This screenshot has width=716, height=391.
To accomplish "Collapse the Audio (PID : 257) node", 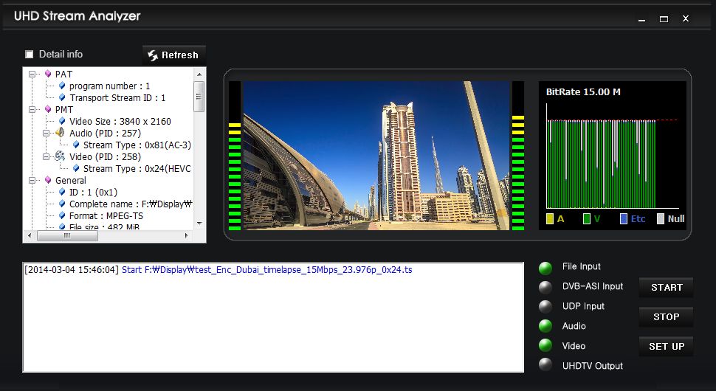I will click(x=47, y=133).
